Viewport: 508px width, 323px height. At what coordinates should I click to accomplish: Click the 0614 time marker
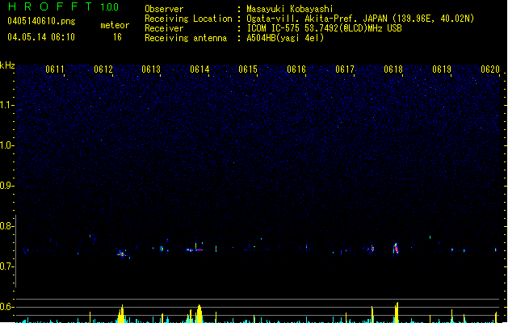[199, 69]
